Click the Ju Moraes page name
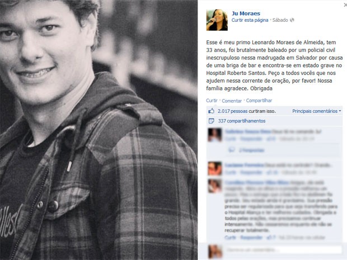The image size is (347, 260). 246,13
